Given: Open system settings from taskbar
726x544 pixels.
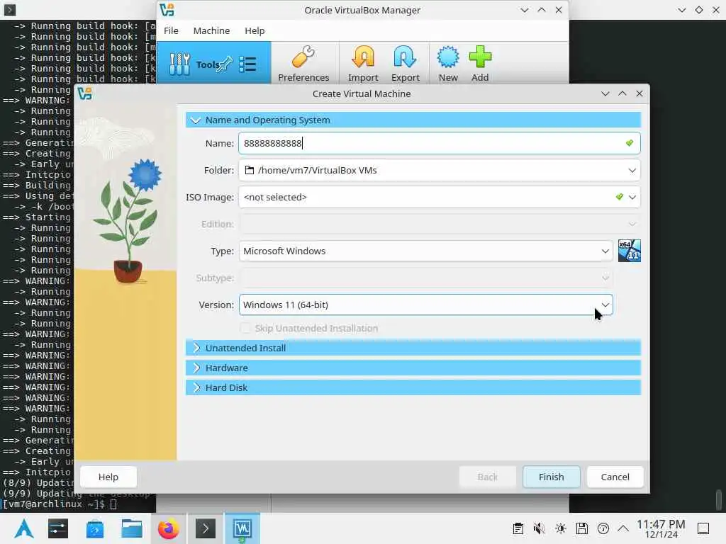Looking at the screenshot, I should coord(58,528).
